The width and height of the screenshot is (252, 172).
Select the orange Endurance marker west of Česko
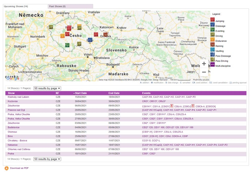[x=62, y=36]
